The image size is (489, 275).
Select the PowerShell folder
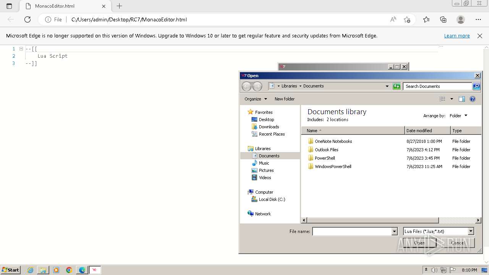325,158
